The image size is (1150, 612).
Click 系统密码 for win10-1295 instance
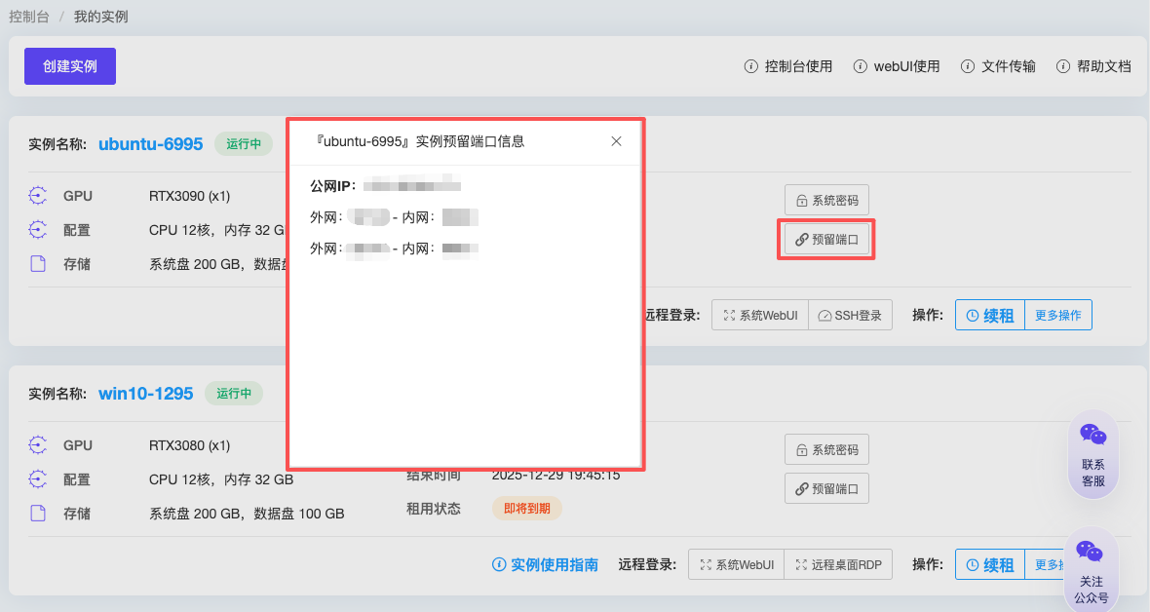(826, 449)
